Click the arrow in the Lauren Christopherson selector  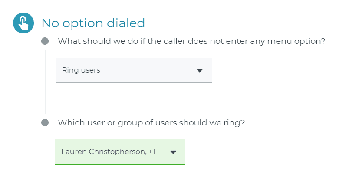pos(173,152)
